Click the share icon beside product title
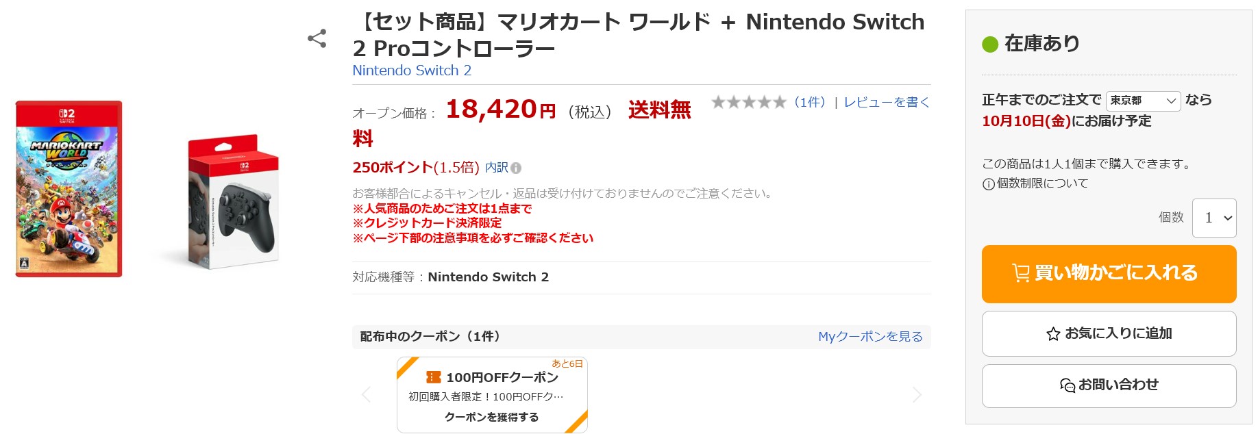This screenshot has width=1258, height=434. pyautogui.click(x=317, y=38)
